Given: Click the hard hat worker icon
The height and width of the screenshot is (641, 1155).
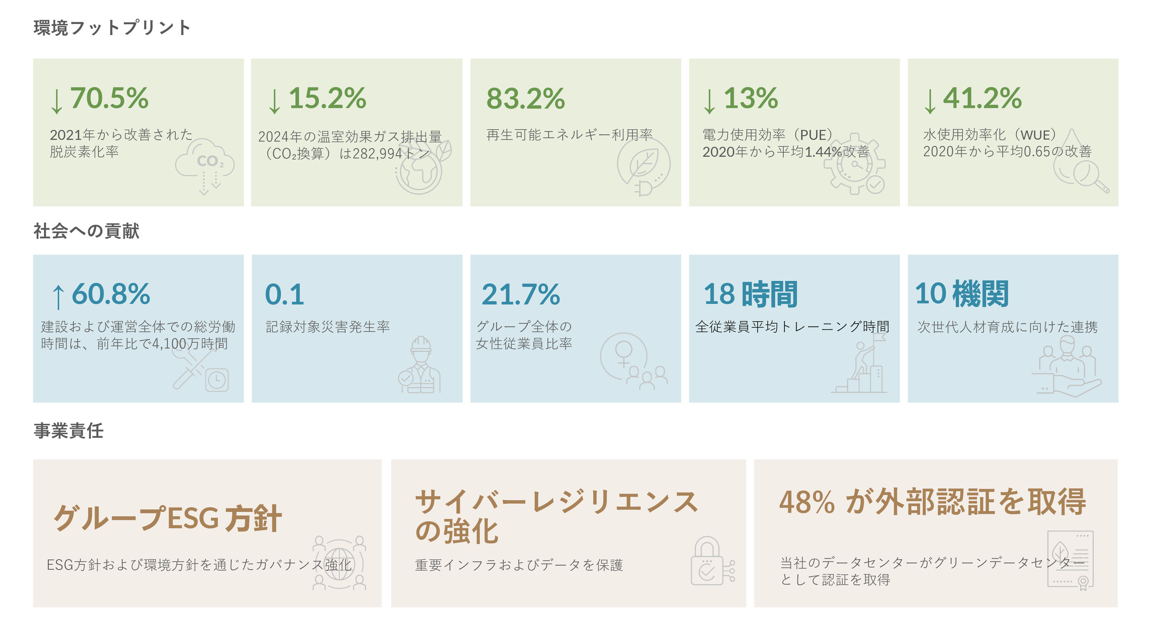Looking at the screenshot, I should (419, 365).
